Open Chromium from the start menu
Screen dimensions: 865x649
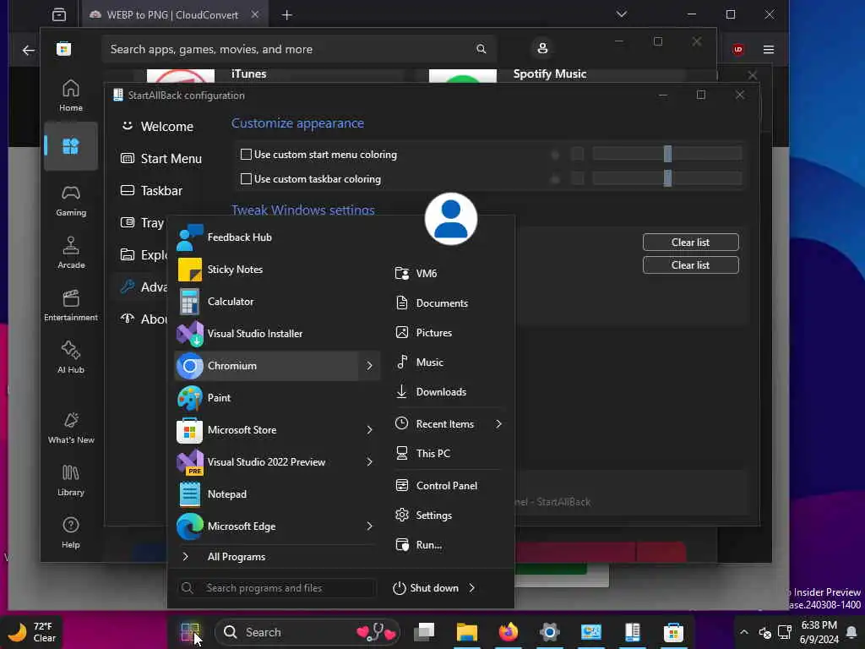[x=268, y=366]
